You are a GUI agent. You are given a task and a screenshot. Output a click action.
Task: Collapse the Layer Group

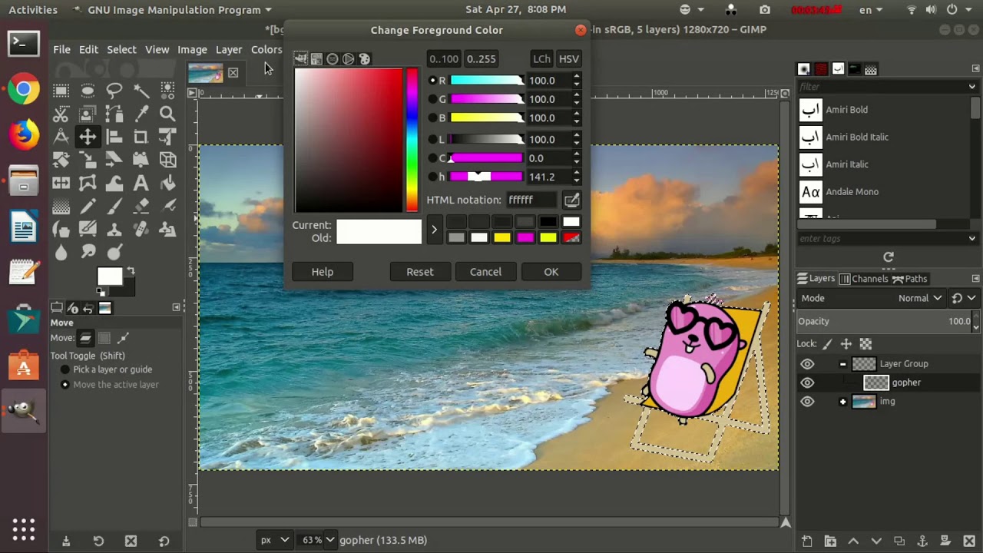(x=842, y=363)
